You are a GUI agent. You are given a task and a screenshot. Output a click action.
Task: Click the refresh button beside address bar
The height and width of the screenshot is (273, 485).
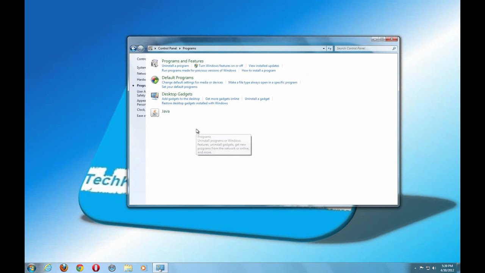(330, 48)
